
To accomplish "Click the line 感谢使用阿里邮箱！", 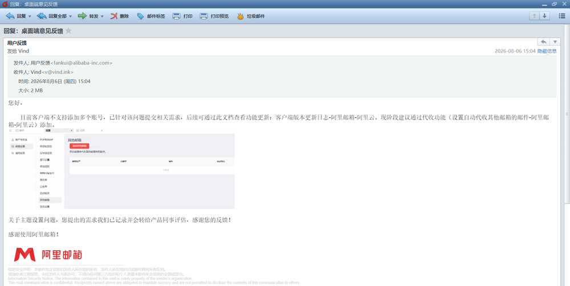I will coord(34,234).
